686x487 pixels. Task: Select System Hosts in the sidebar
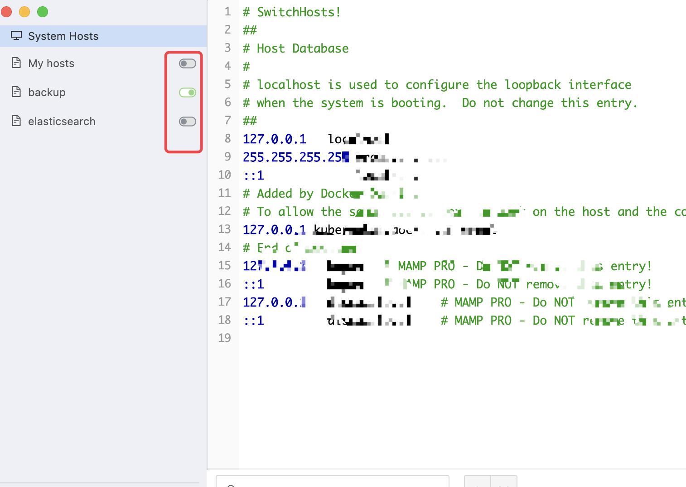(103, 36)
